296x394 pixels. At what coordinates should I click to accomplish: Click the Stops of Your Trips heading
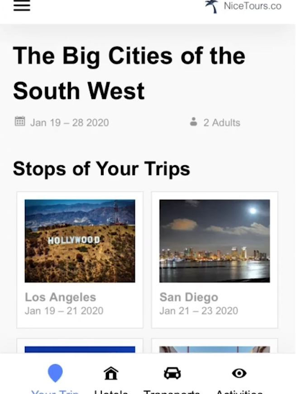coord(101,169)
